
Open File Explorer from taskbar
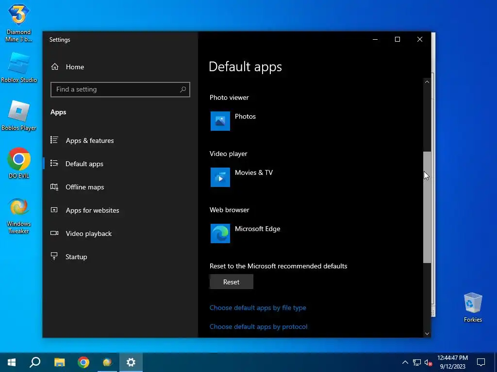click(59, 362)
